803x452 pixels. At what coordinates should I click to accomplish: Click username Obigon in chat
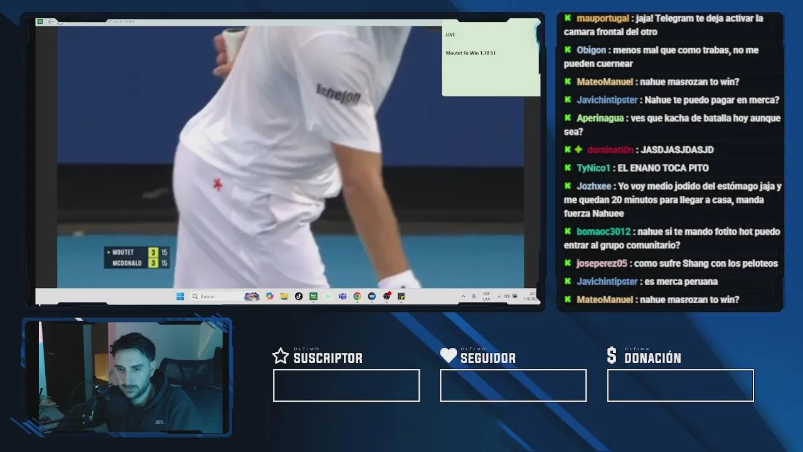[x=592, y=50]
